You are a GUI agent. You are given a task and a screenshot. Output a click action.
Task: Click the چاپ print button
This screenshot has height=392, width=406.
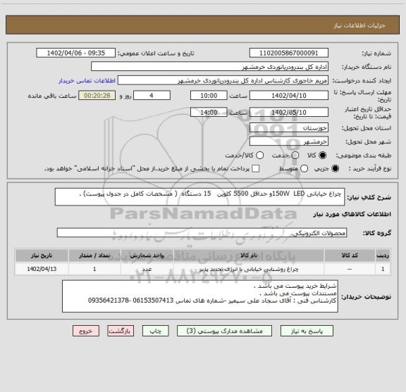156,331
